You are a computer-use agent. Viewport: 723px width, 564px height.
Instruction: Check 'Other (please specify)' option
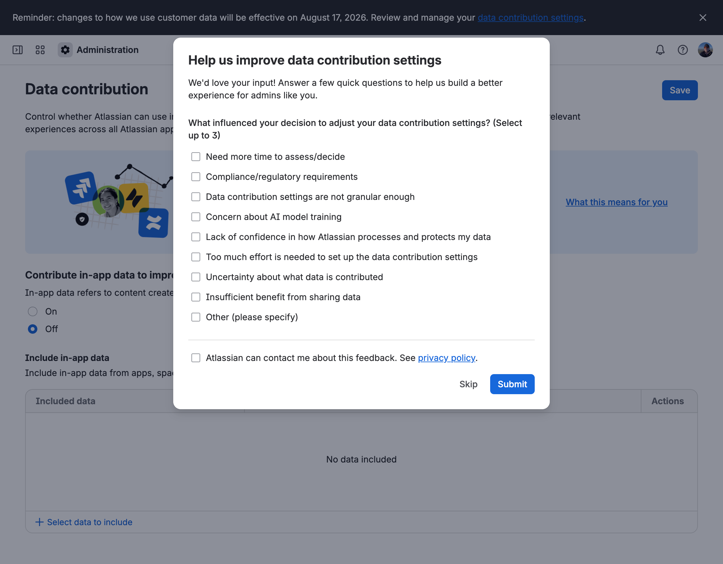[195, 317]
